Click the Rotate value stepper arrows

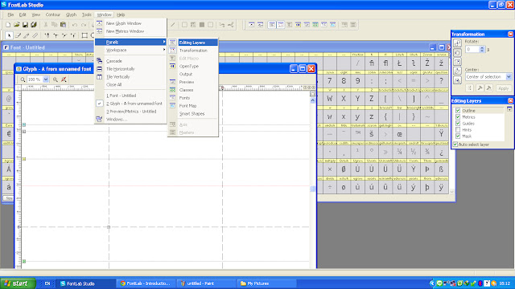(x=482, y=49)
